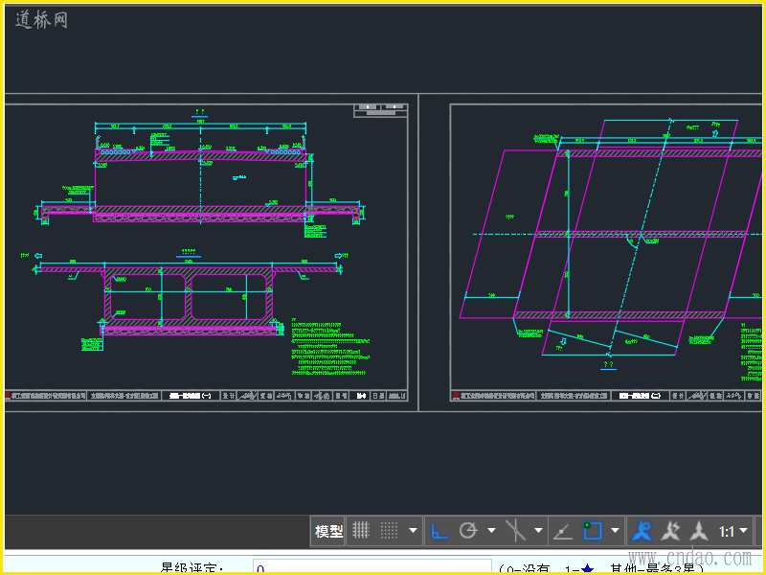766x575 pixels.
Task: Switch to the 模型 model tab
Action: tap(328, 530)
